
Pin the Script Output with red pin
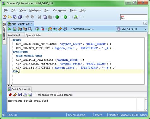(10, 95)
